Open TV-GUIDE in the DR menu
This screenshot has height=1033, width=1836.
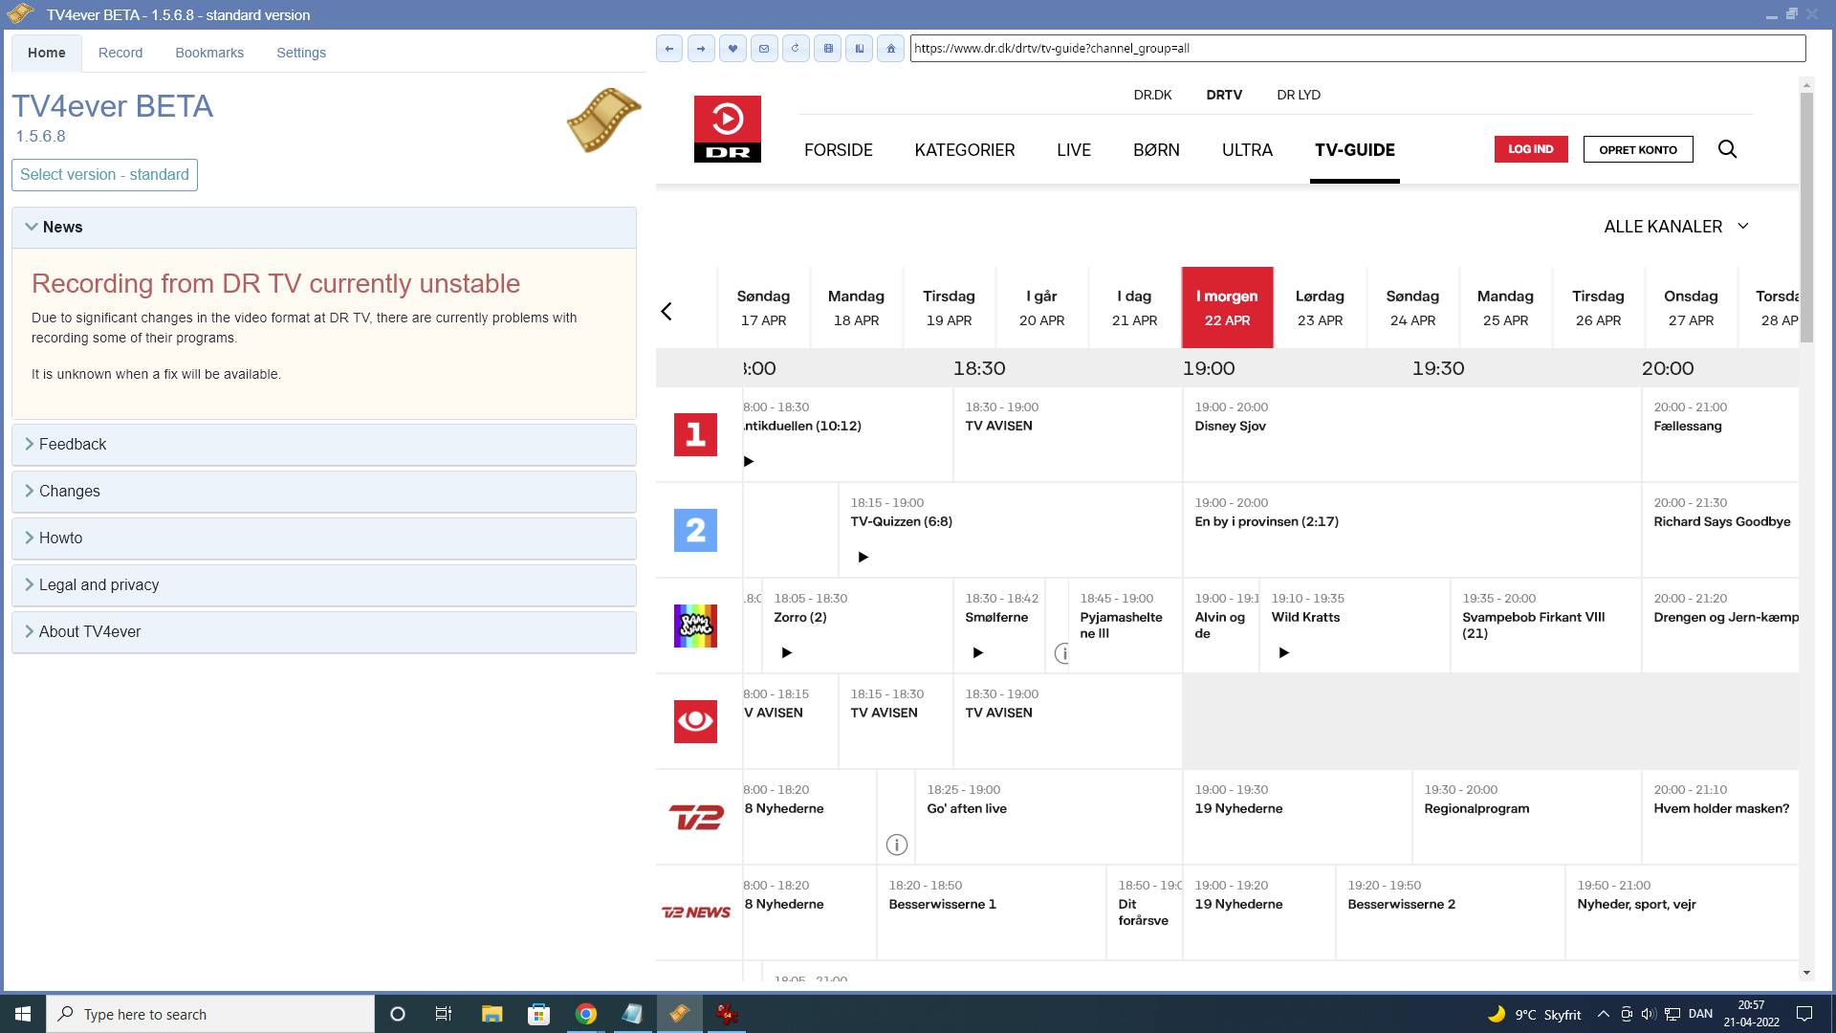pos(1355,150)
